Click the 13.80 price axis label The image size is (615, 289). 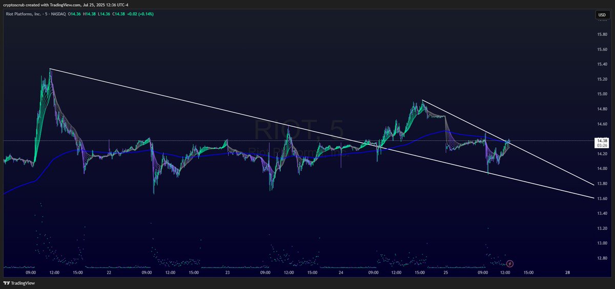602,183
